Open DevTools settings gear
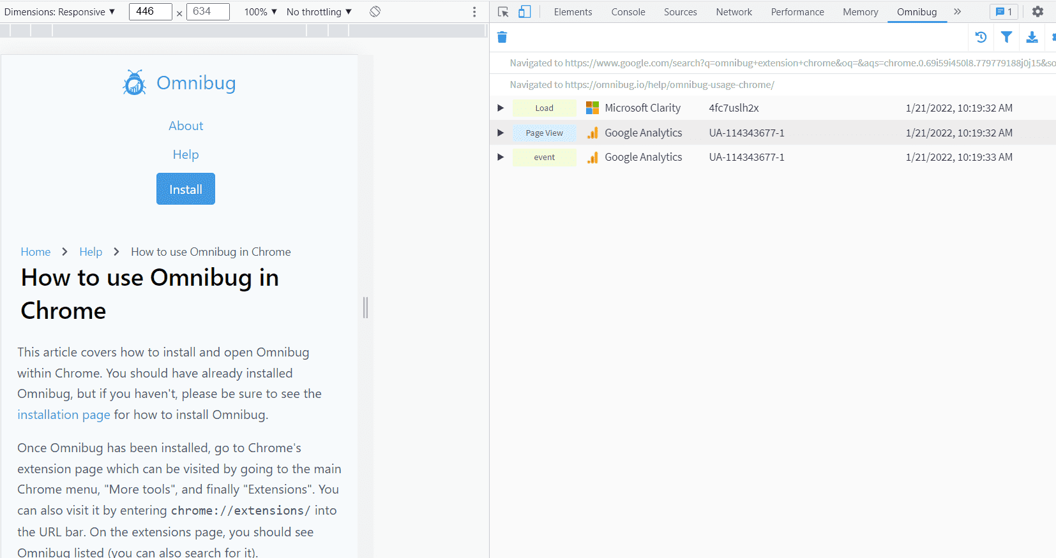The height and width of the screenshot is (558, 1056). click(1038, 11)
